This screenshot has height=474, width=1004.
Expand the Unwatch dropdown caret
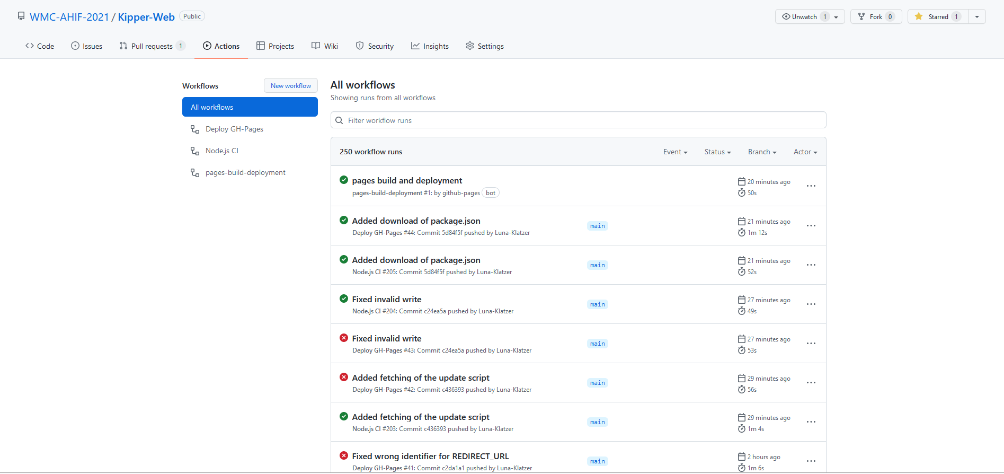(837, 17)
